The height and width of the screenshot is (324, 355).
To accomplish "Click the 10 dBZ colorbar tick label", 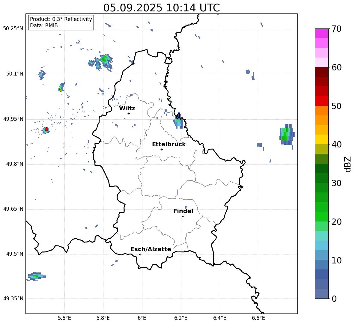I will click(336, 260).
